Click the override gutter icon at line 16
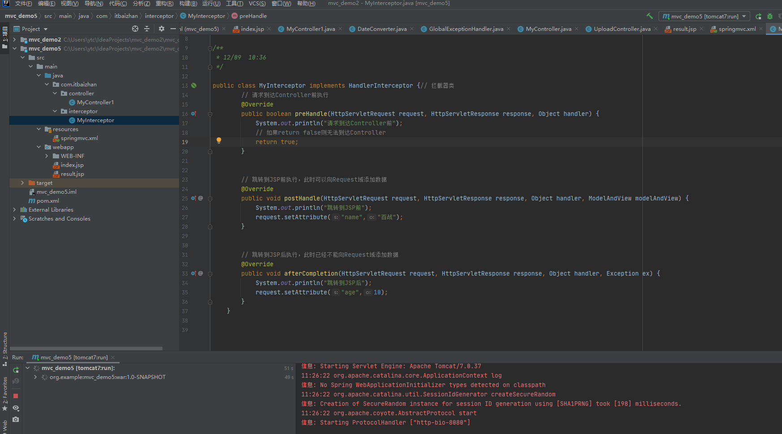This screenshot has height=434, width=782. 194,114
